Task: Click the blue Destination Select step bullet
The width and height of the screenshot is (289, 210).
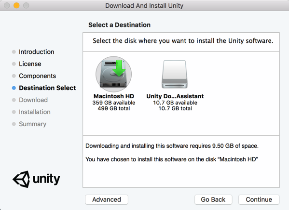Action: click(14, 88)
